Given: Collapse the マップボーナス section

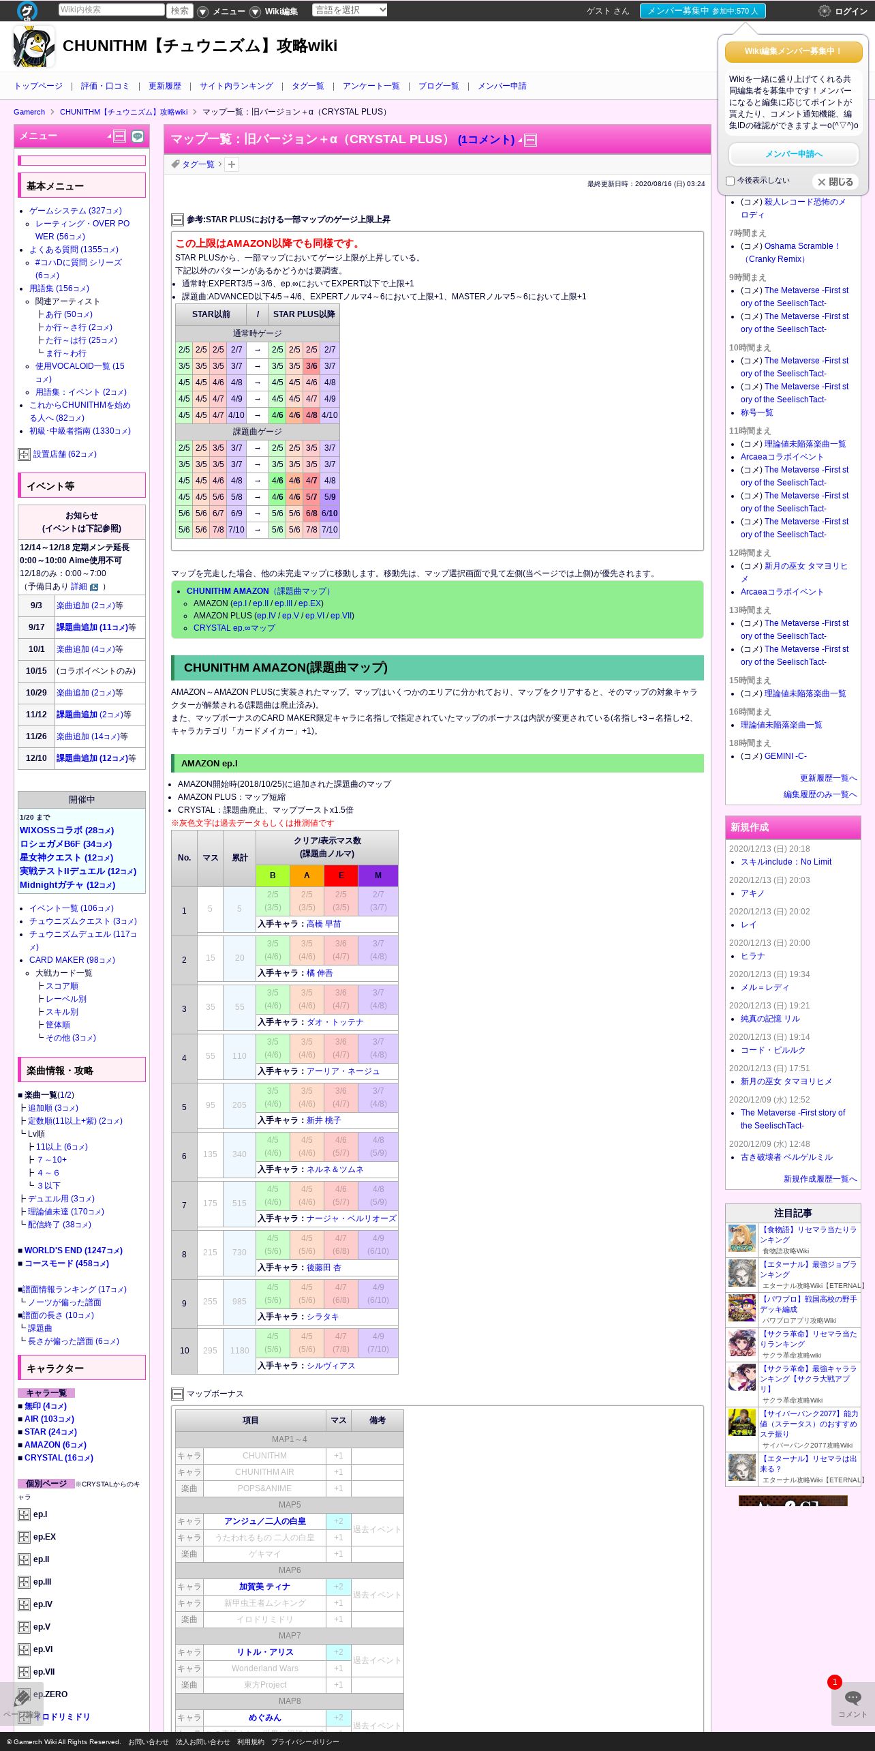Looking at the screenshot, I should (x=177, y=1394).
